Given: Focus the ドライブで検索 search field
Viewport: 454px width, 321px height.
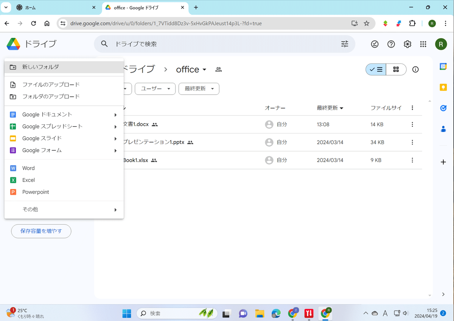Looking at the screenshot, I should [224, 44].
